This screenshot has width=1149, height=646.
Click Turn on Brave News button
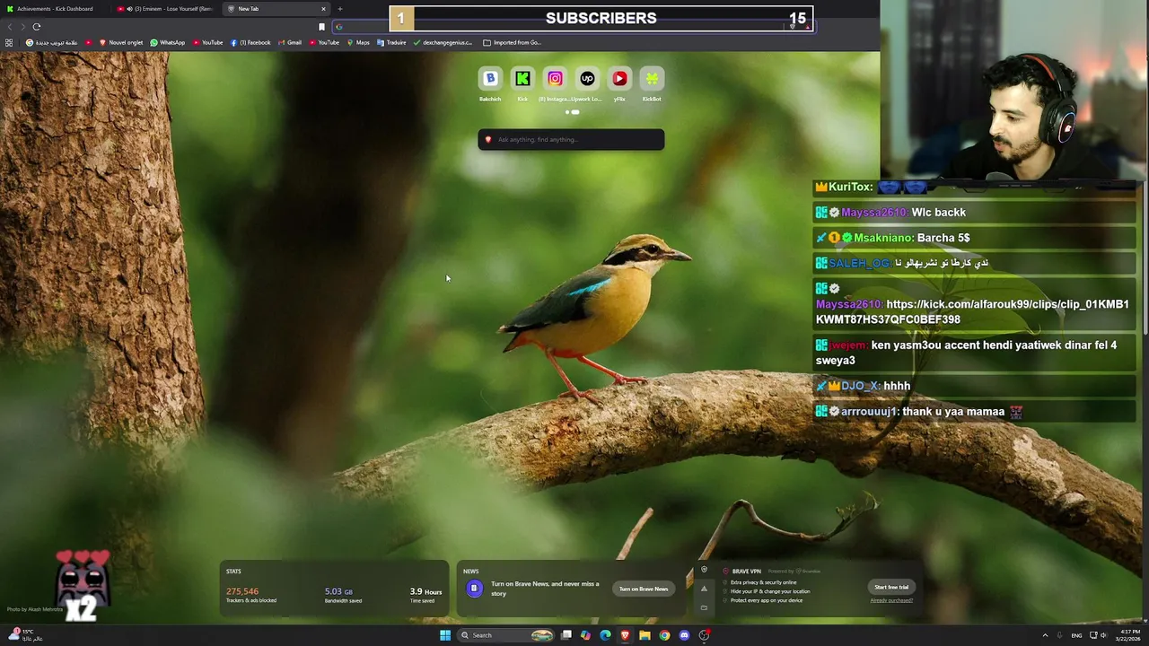644,589
